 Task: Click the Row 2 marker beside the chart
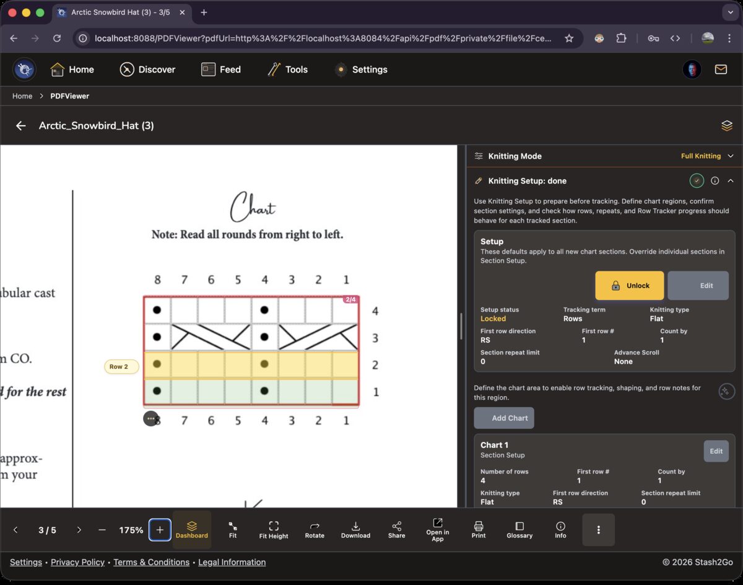[120, 366]
